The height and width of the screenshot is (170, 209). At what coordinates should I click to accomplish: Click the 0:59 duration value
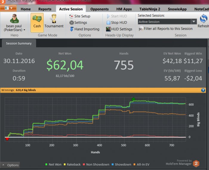(19, 78)
